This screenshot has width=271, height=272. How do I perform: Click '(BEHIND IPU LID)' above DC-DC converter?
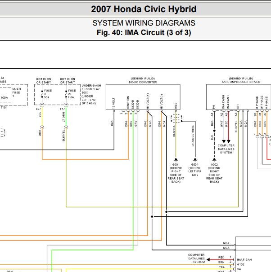coord(143,79)
